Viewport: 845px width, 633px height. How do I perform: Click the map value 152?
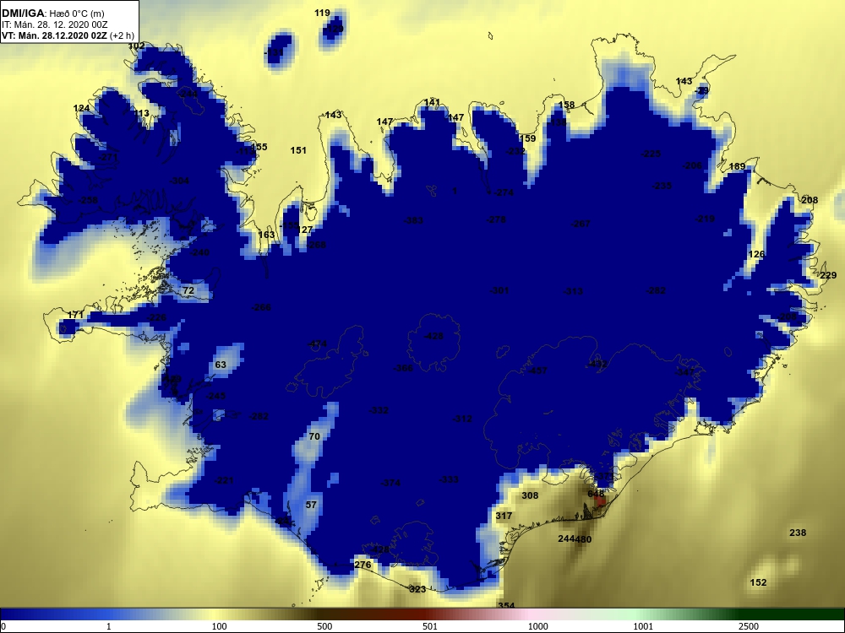758,583
